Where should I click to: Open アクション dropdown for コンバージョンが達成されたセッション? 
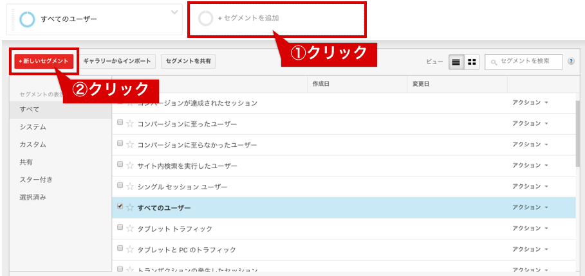(530, 103)
